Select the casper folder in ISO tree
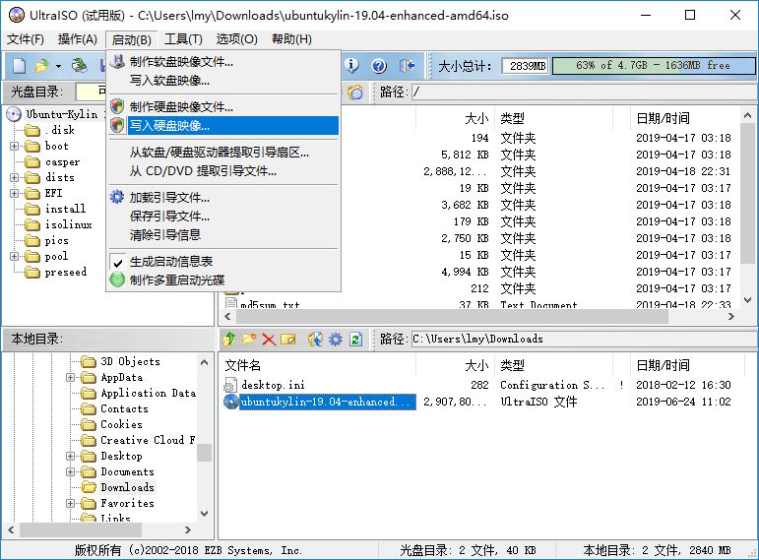Screen dimensions: 759x560 pos(62,161)
